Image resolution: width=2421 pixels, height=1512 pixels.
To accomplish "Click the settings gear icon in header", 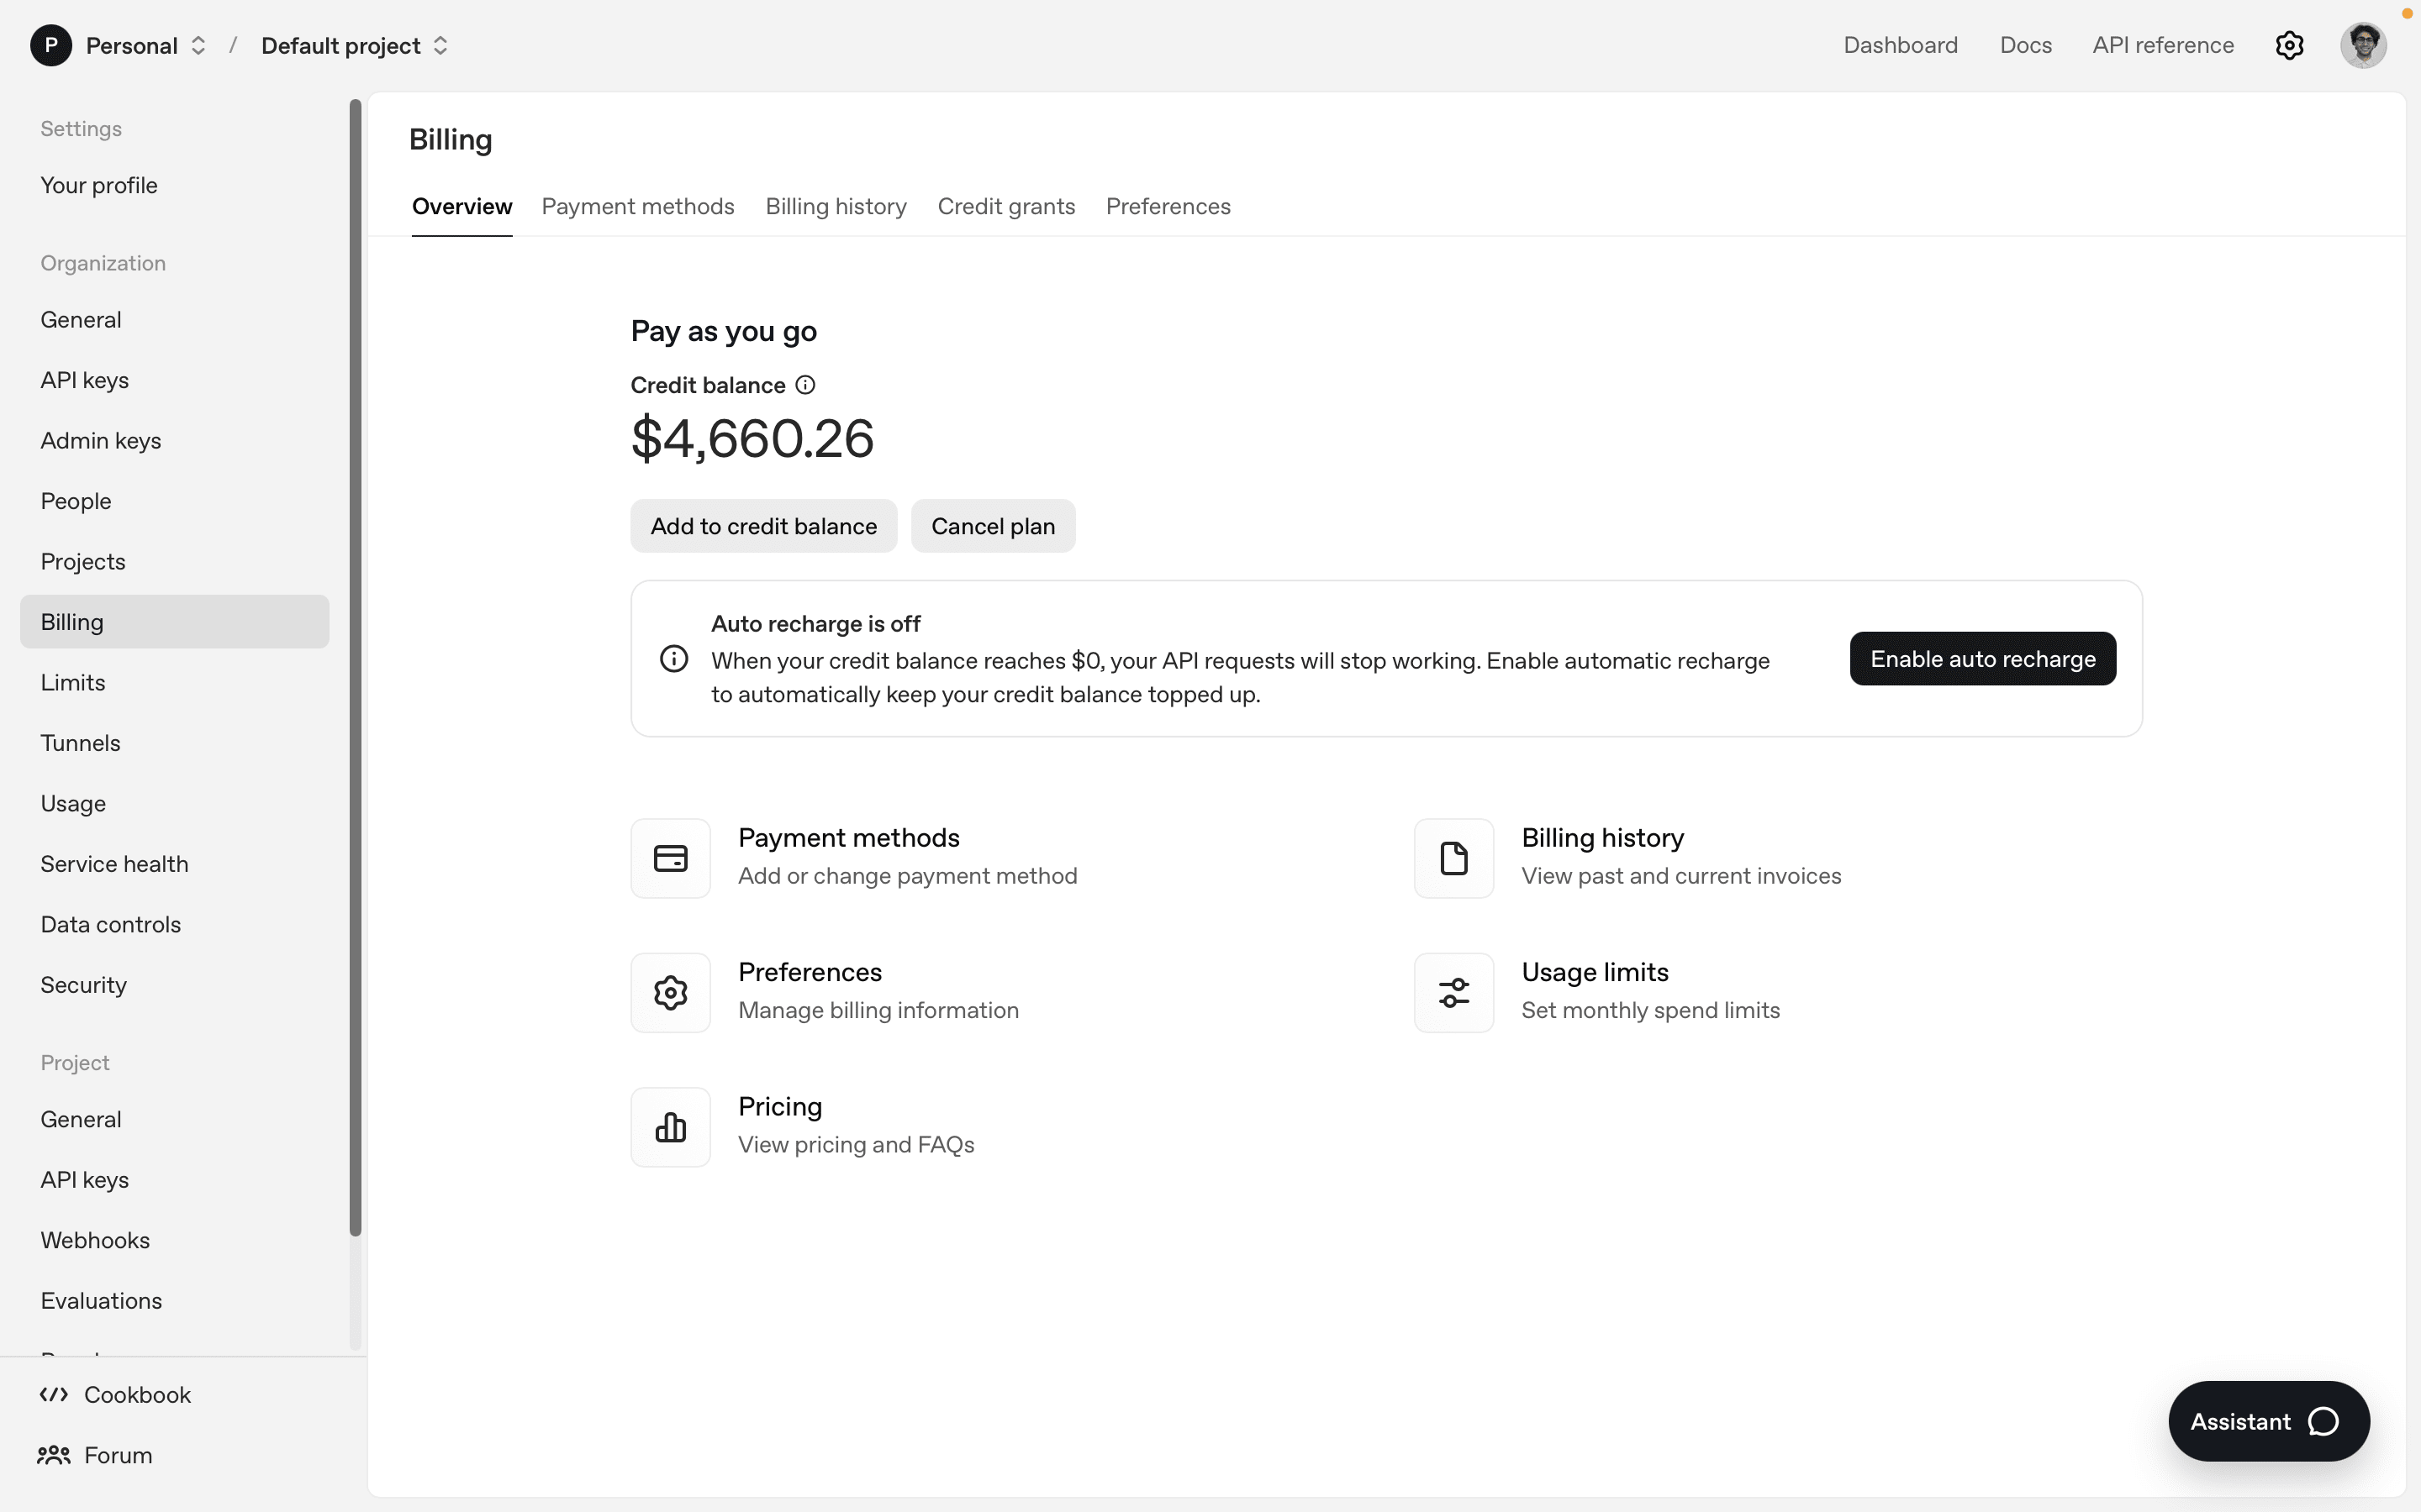I will [2289, 45].
